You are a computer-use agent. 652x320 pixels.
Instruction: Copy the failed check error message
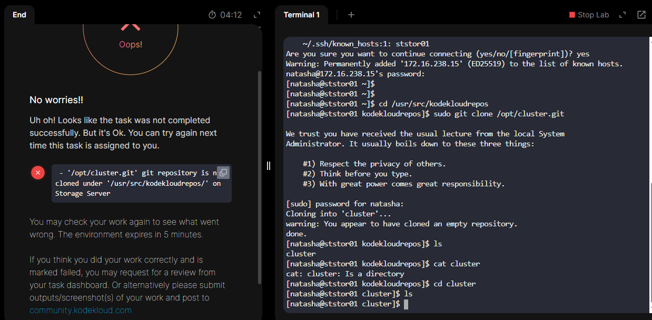tap(223, 173)
